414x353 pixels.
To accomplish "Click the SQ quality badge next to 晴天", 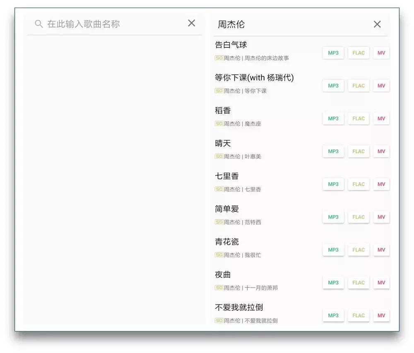I will [218, 156].
